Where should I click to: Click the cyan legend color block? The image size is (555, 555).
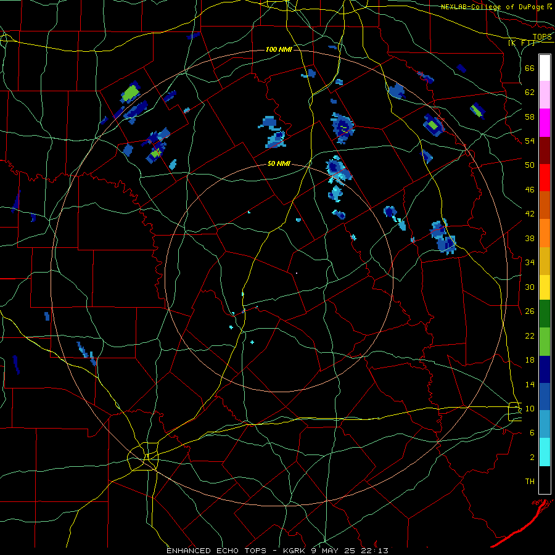tap(545, 452)
